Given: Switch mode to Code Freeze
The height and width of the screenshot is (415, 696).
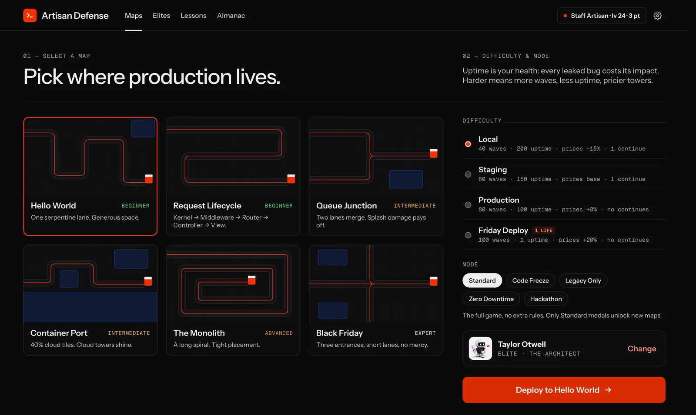Looking at the screenshot, I should 530,280.
